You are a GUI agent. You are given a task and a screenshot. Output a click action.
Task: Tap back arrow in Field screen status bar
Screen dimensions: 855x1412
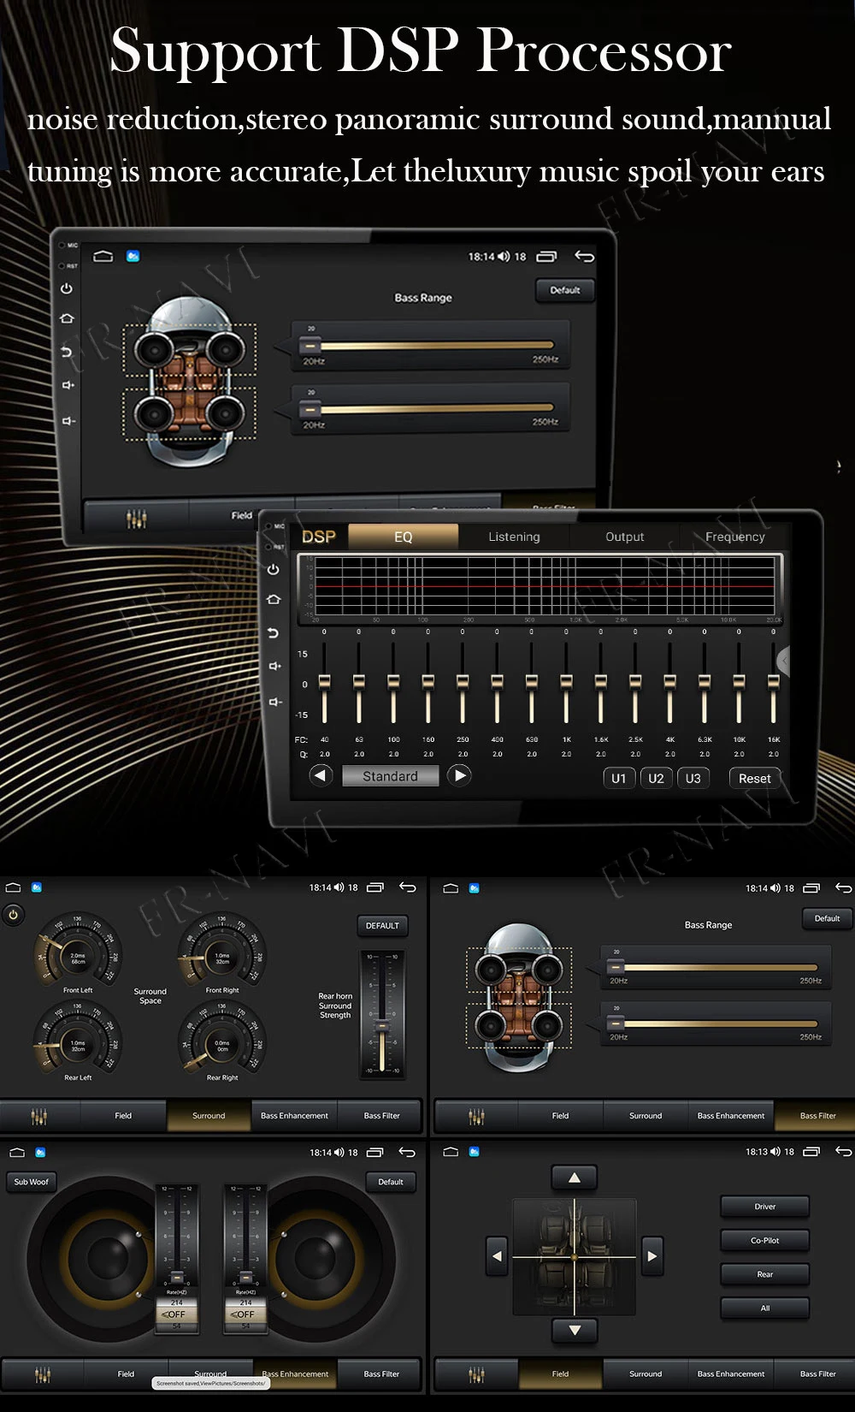(x=843, y=1152)
